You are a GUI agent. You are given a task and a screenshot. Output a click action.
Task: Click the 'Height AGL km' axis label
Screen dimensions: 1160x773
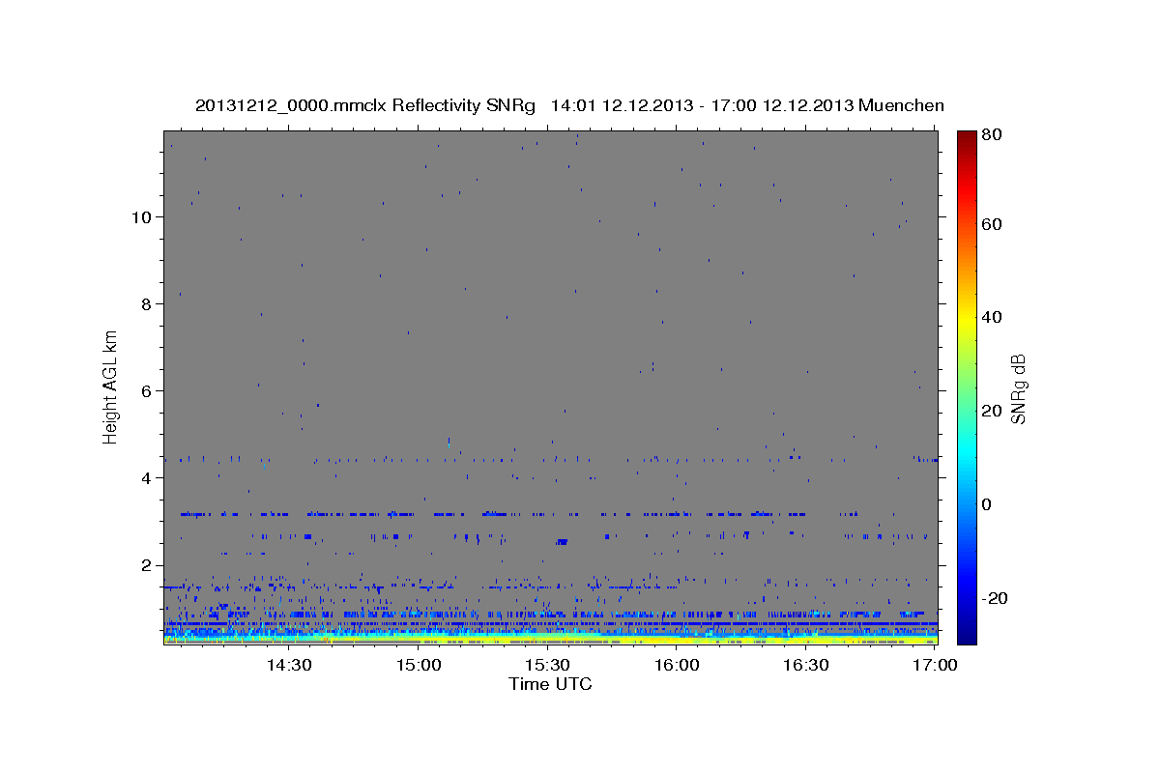111,386
